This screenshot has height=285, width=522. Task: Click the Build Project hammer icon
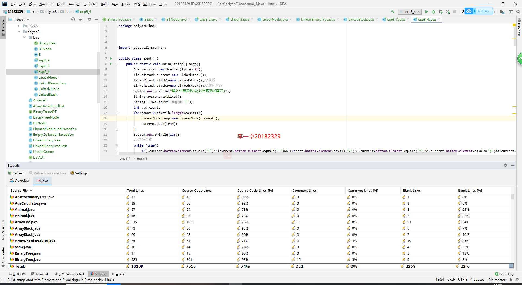[393, 12]
